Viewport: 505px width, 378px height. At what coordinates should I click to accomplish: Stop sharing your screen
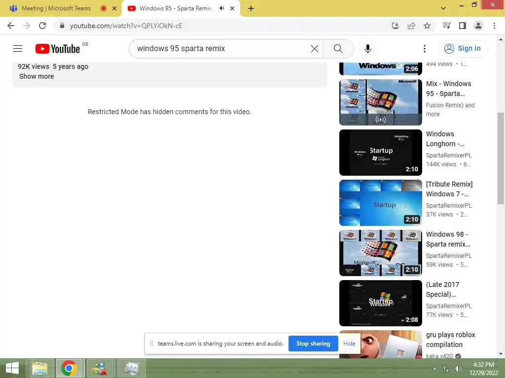(313, 343)
